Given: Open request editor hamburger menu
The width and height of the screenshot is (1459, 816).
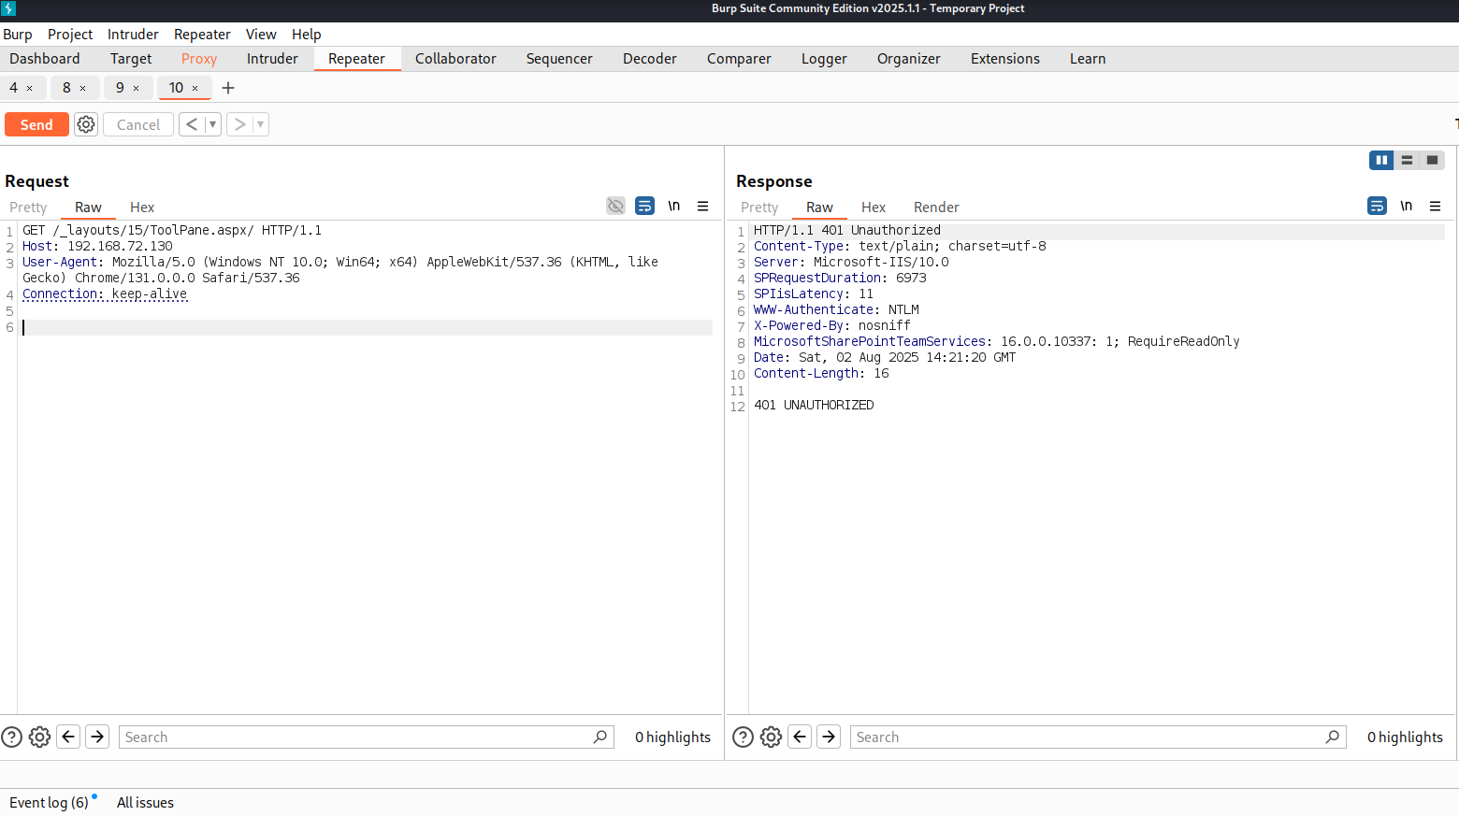Looking at the screenshot, I should [702, 206].
